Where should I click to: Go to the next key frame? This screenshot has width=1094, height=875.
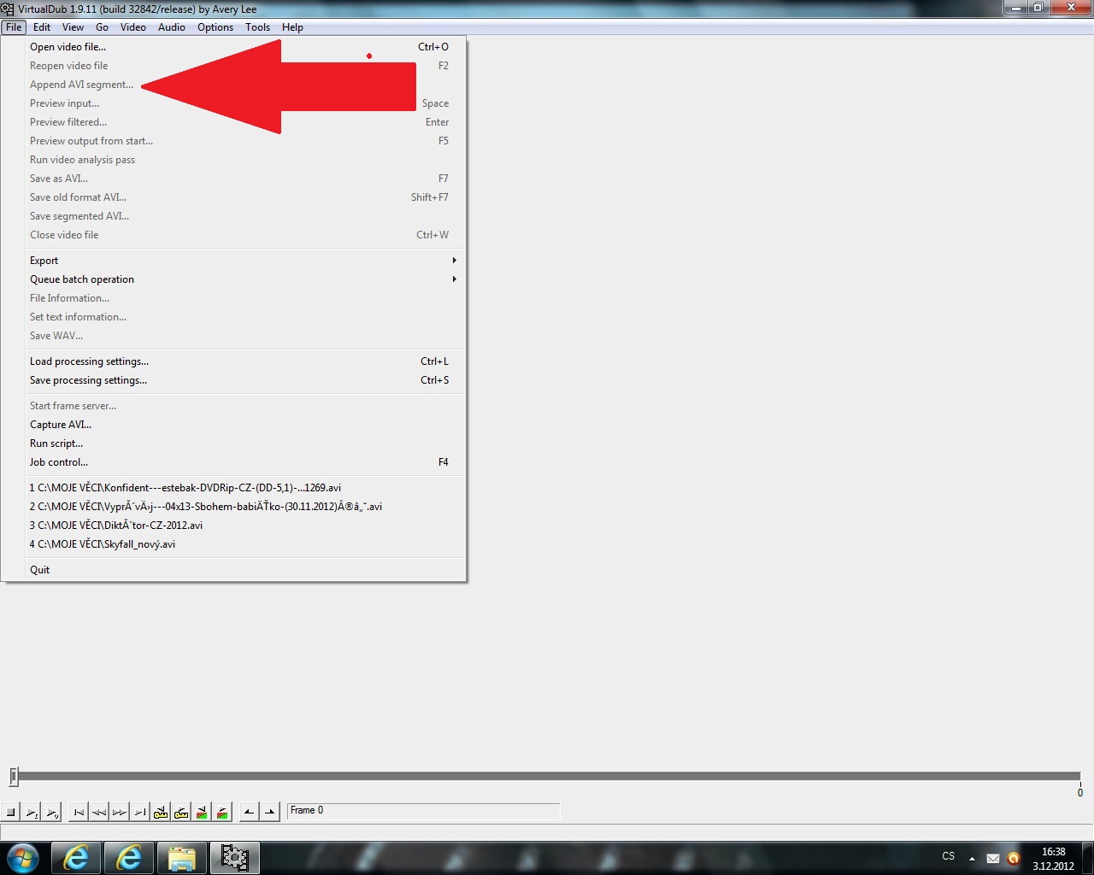click(x=181, y=812)
